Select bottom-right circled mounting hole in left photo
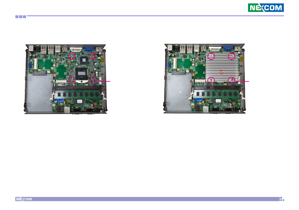Image resolution: width=299 pixels, height=210 pixels. tap(92, 80)
